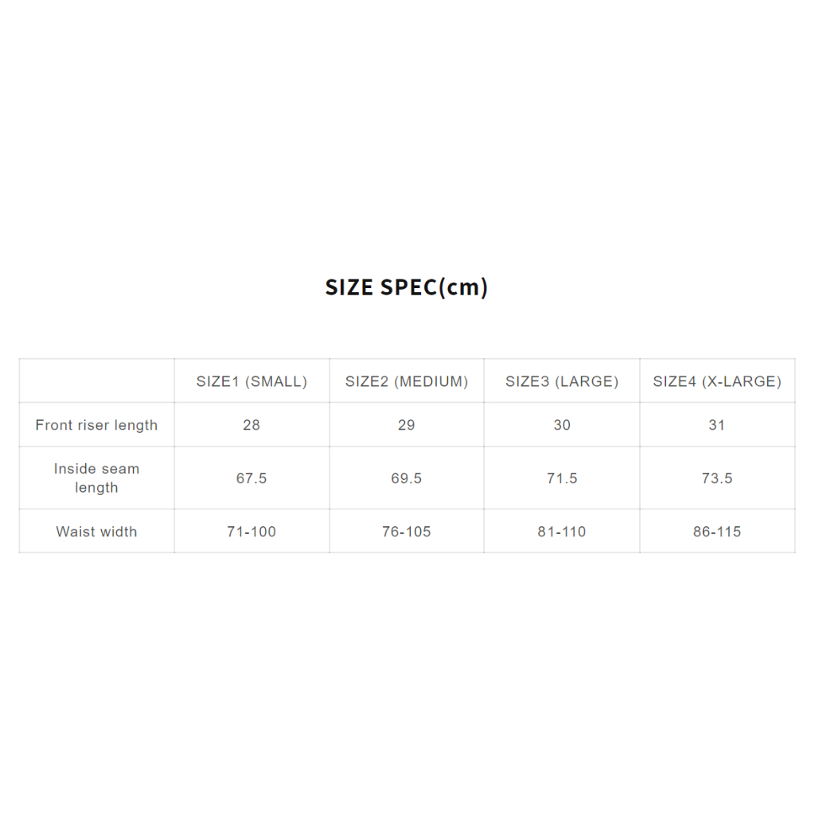Click the Front riser length row label

tap(96, 425)
